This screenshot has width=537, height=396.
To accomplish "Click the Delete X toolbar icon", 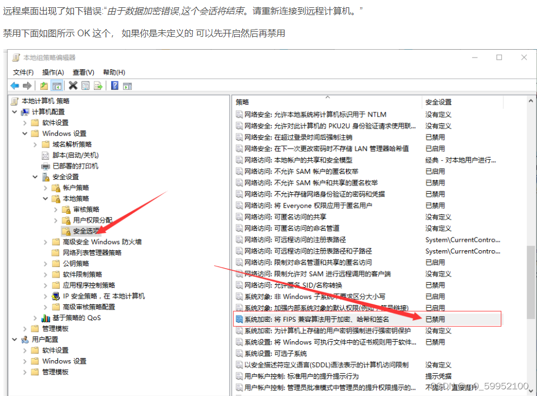I will [73, 85].
